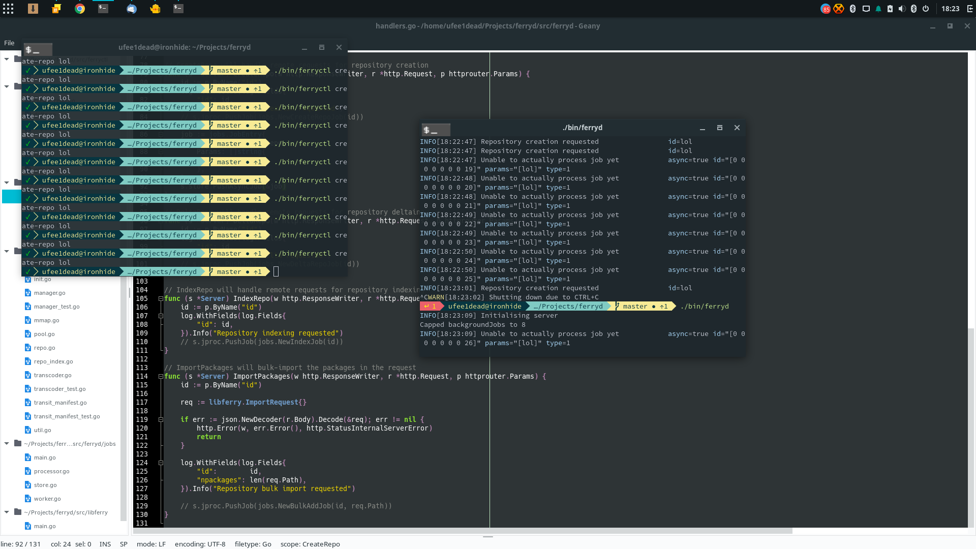Click the store.go file icon

28,485
